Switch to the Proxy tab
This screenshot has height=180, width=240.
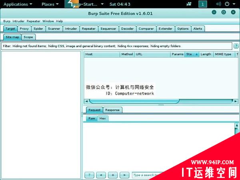pos(24,29)
